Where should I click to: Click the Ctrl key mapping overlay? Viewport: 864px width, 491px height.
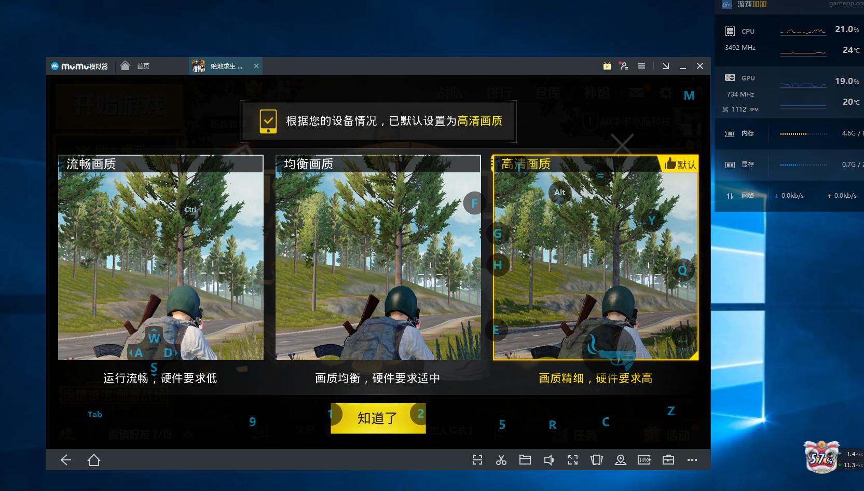190,210
